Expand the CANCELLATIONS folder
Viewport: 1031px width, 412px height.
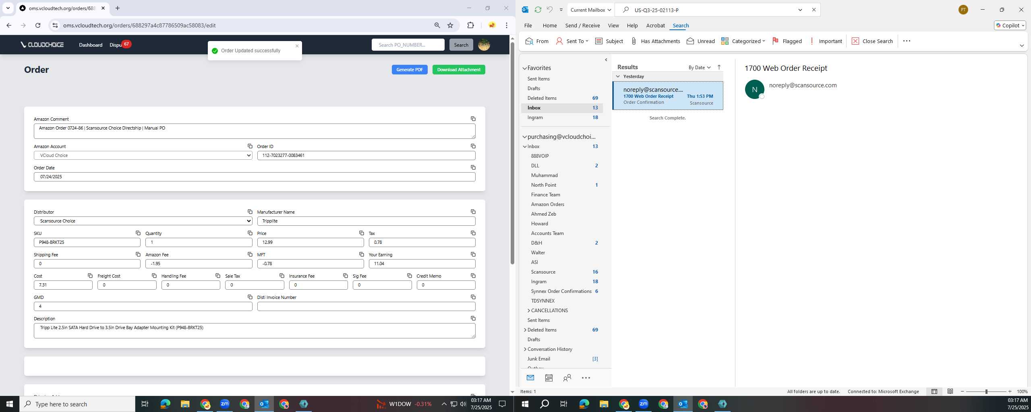[x=528, y=311]
